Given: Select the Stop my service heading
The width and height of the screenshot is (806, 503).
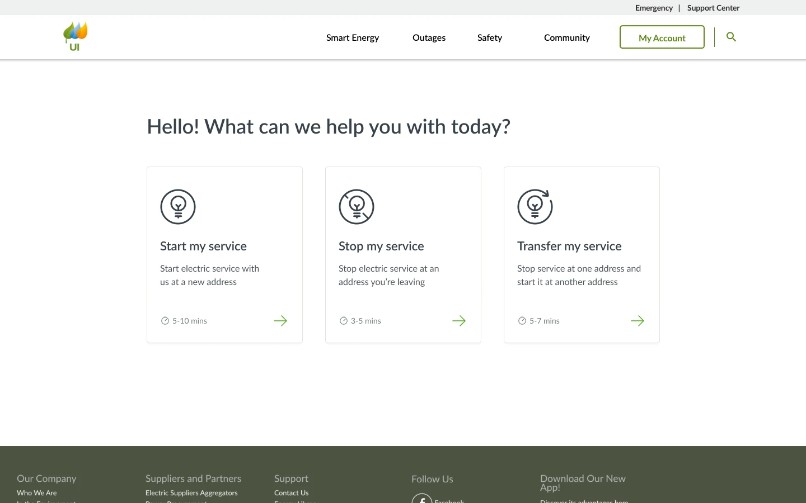Looking at the screenshot, I should [381, 246].
